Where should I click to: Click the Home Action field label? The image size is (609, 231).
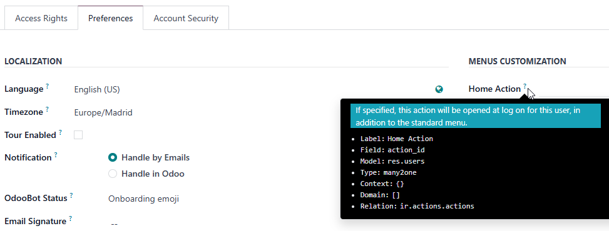pos(494,89)
